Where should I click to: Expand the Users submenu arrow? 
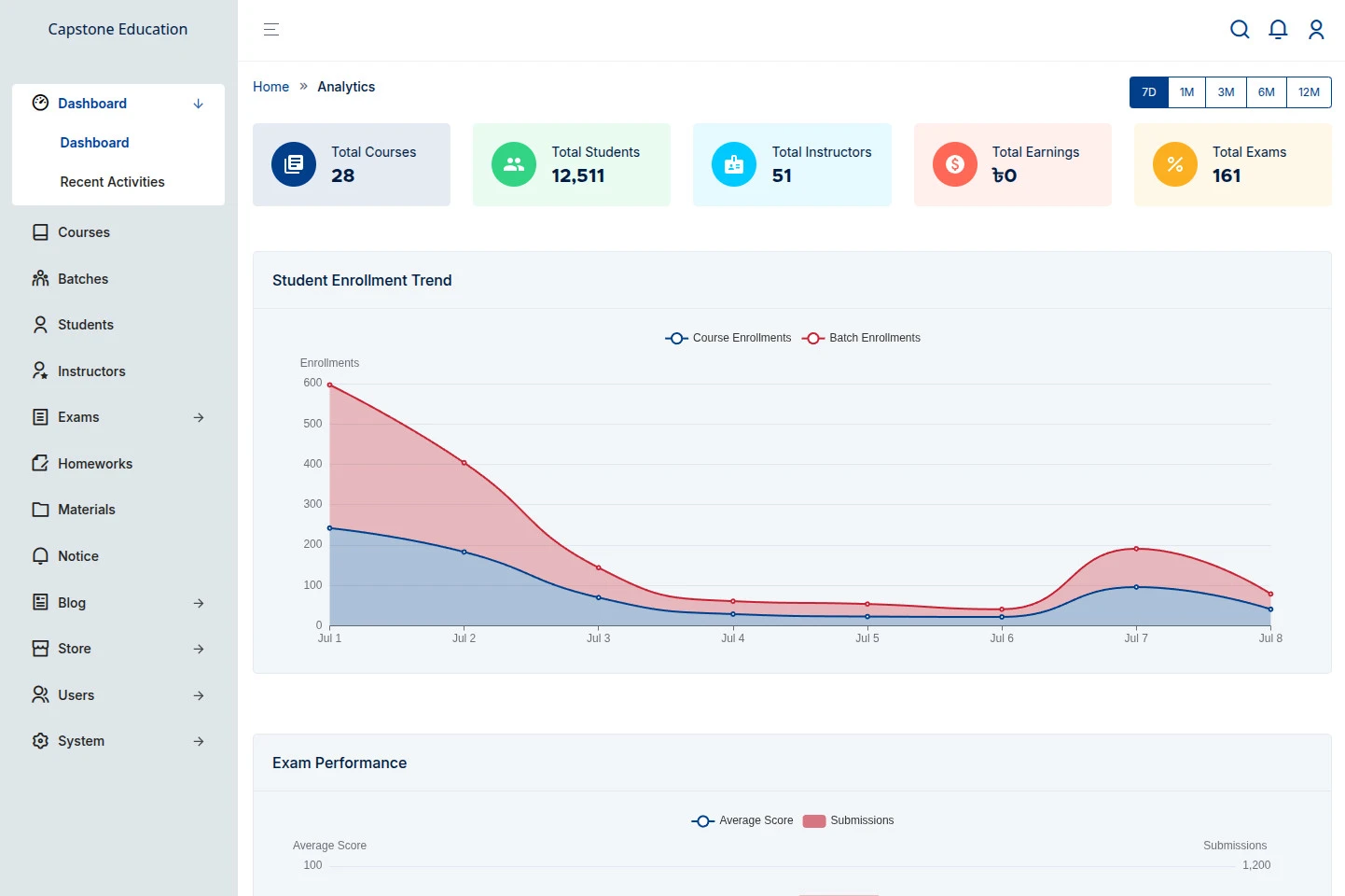click(199, 695)
